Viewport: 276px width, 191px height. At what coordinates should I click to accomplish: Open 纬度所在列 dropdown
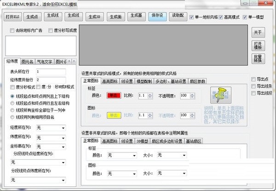point(51,138)
